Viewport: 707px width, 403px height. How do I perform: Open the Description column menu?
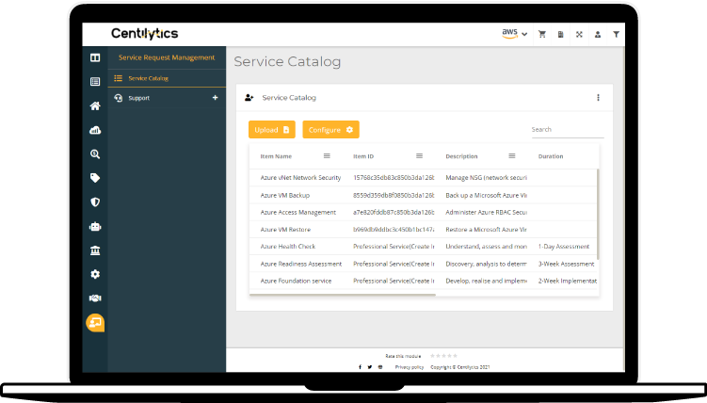tap(512, 156)
